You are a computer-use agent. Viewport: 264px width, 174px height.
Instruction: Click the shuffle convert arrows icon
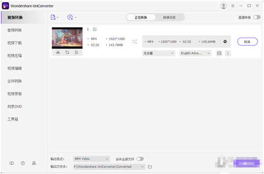pyautogui.click(x=134, y=42)
